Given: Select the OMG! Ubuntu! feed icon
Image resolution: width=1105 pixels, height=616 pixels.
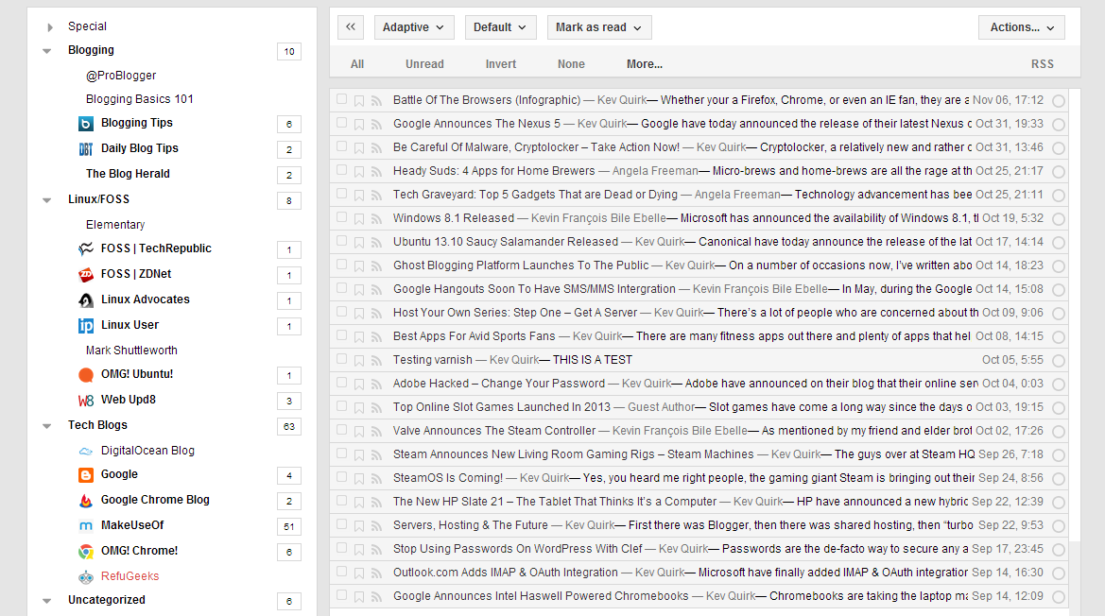Looking at the screenshot, I should click(x=86, y=375).
